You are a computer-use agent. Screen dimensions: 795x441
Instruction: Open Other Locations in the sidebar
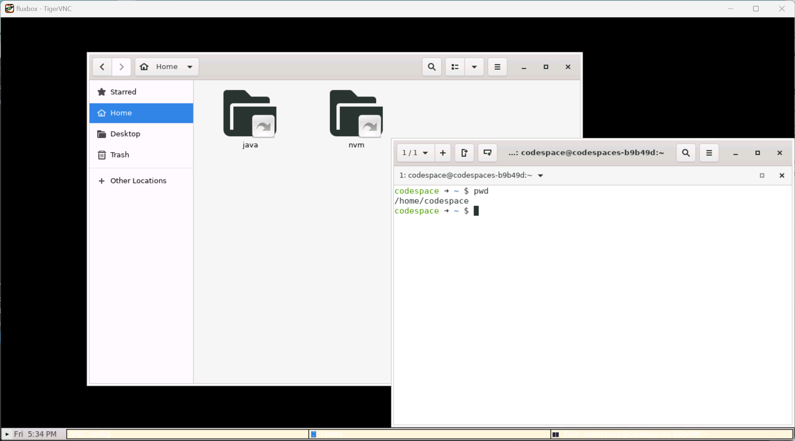[138, 180]
